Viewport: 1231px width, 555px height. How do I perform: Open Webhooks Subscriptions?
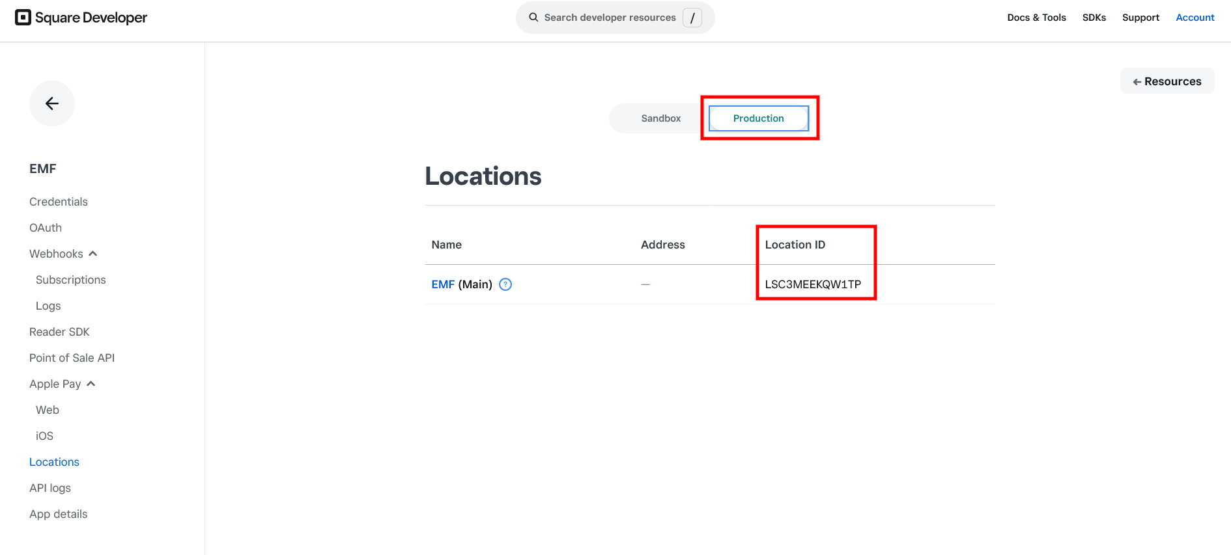pos(71,280)
